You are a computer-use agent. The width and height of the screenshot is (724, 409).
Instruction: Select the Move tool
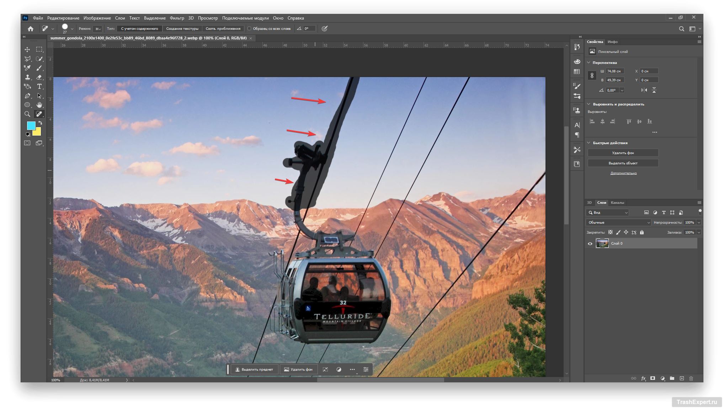coord(27,49)
